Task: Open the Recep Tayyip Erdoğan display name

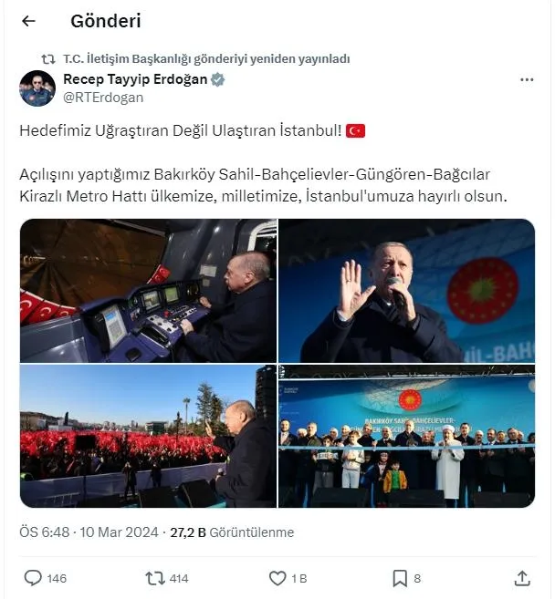Action: pyautogui.click(x=135, y=79)
